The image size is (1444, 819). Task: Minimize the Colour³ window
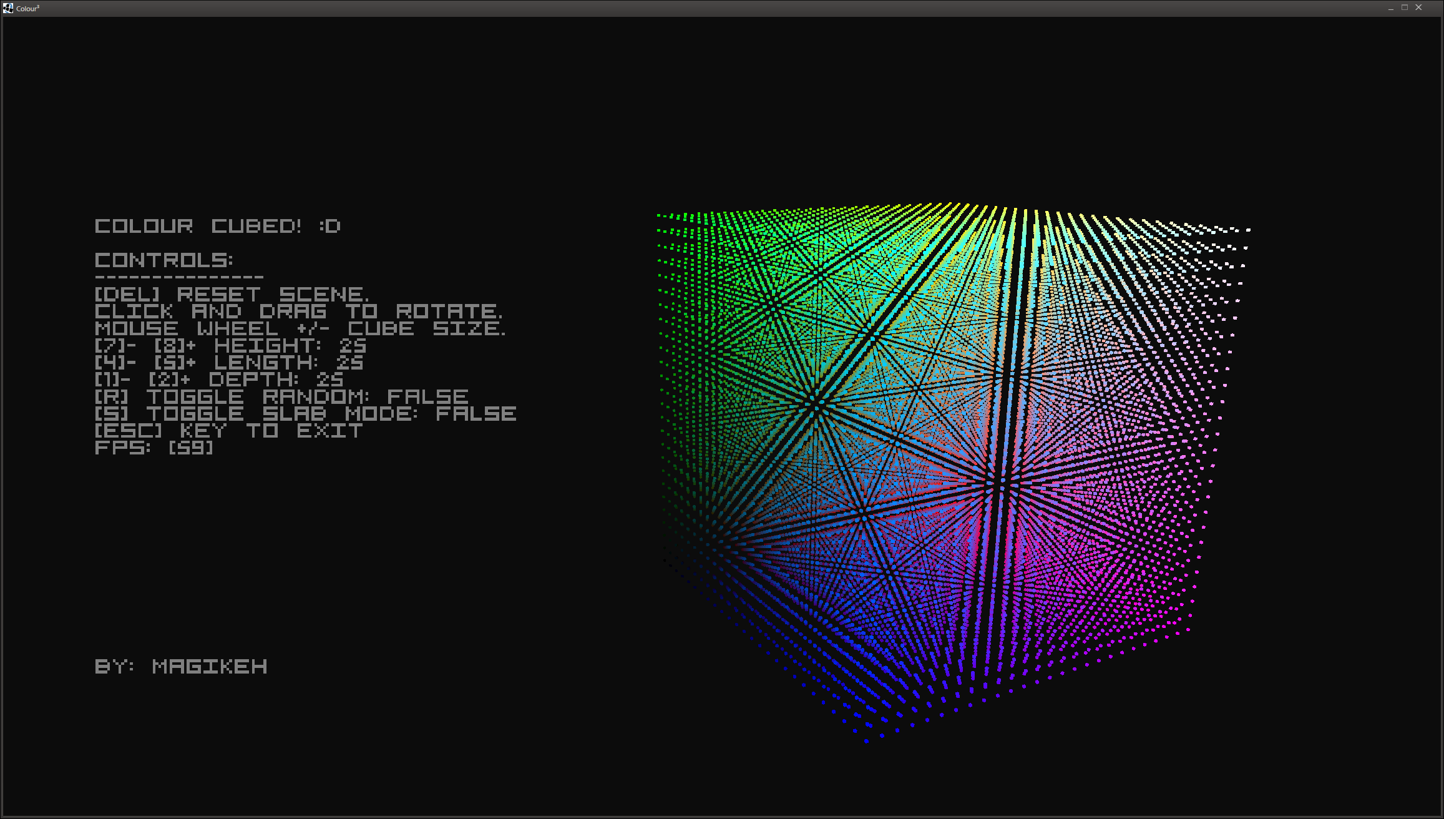tap(1391, 8)
